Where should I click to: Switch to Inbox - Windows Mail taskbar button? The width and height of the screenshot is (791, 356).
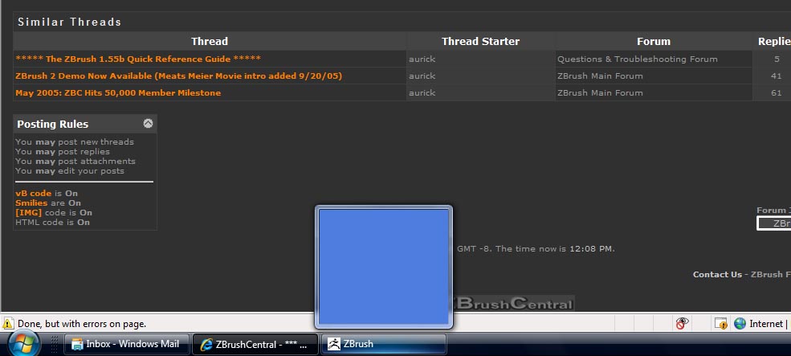[x=127, y=345]
